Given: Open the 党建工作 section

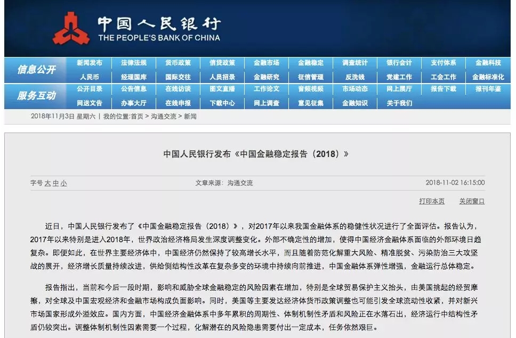Looking at the screenshot, I should [399, 77].
